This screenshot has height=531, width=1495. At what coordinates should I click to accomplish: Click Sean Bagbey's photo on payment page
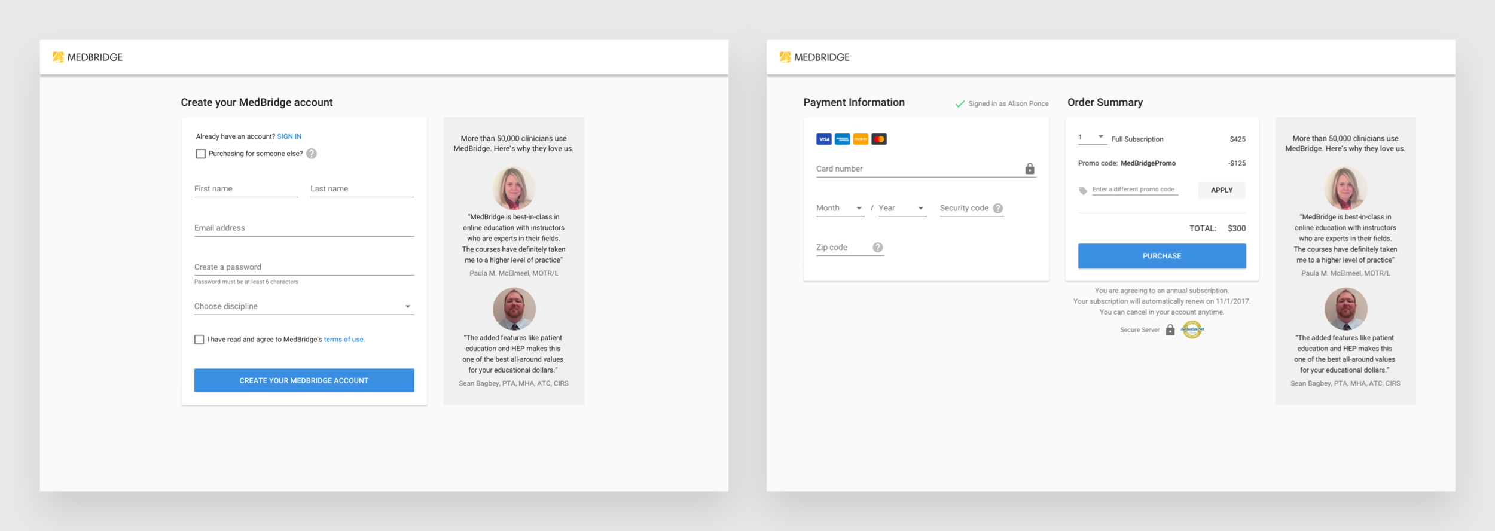click(1346, 309)
